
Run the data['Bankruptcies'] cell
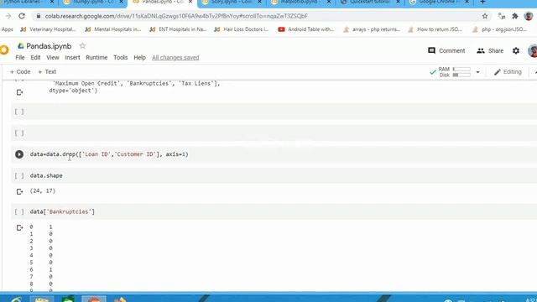point(19,212)
